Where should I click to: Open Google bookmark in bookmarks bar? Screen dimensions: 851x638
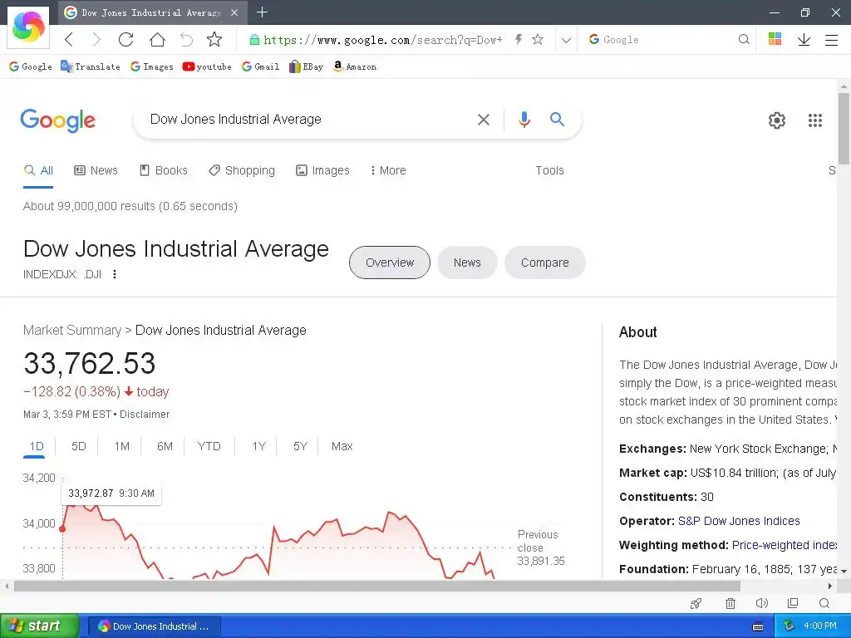pyautogui.click(x=31, y=66)
